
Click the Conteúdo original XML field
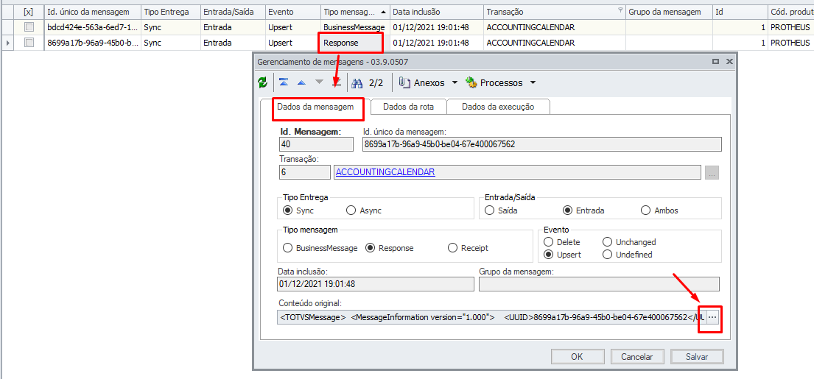(x=491, y=316)
